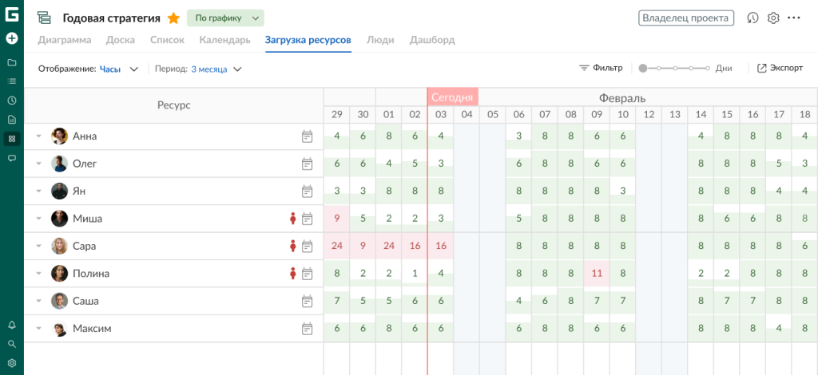Image resolution: width=818 pixels, height=375 pixels.
Task: Expand the Ян resource row
Action: point(38,191)
